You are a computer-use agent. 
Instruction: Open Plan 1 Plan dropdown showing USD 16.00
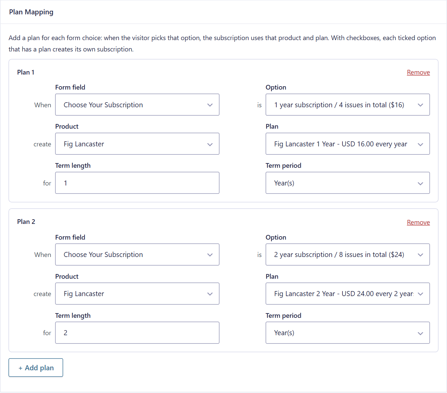[348, 144]
